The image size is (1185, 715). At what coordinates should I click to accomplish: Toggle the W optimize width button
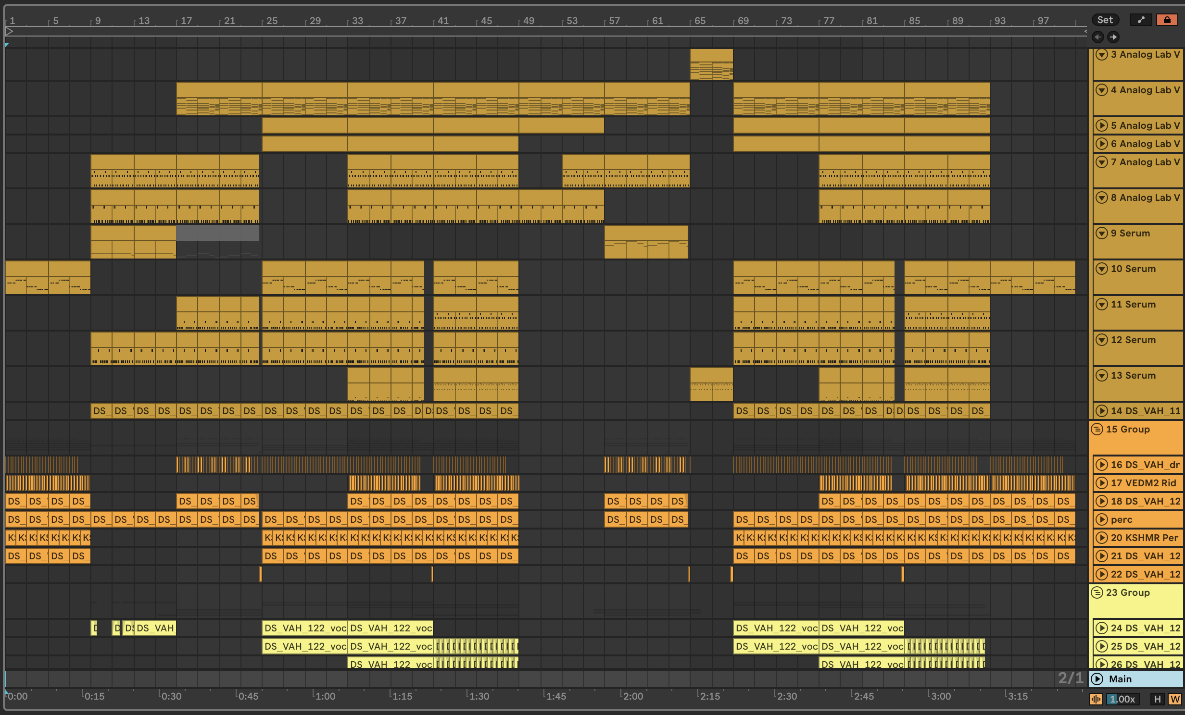pyautogui.click(x=1174, y=699)
